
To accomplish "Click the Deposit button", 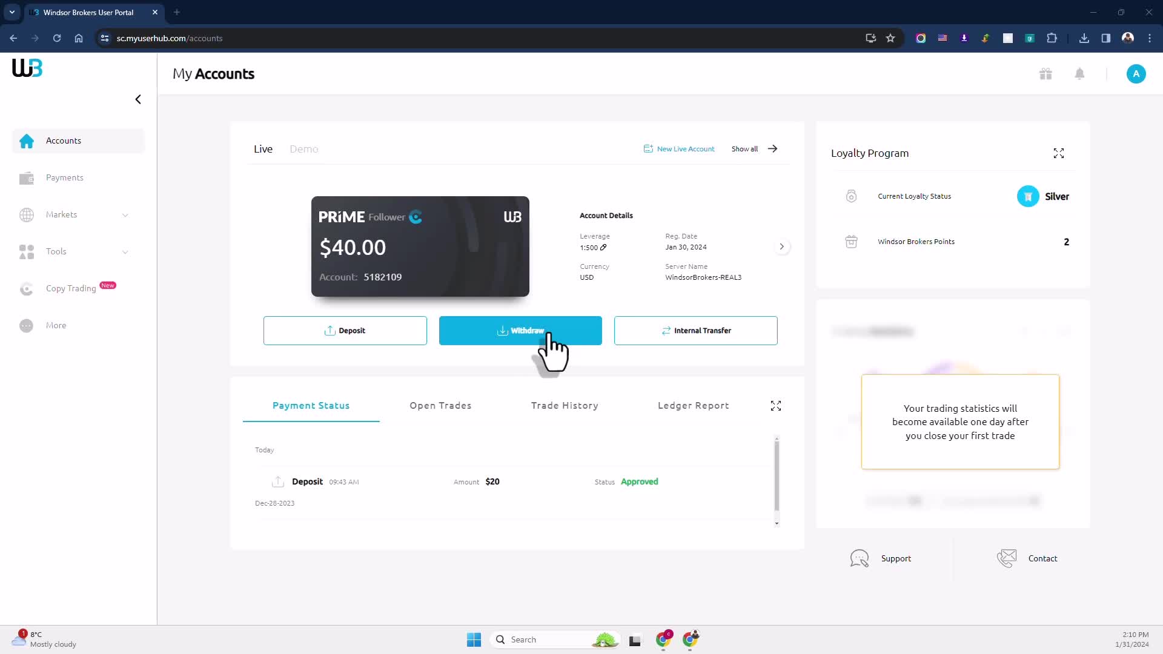I will click(345, 331).
